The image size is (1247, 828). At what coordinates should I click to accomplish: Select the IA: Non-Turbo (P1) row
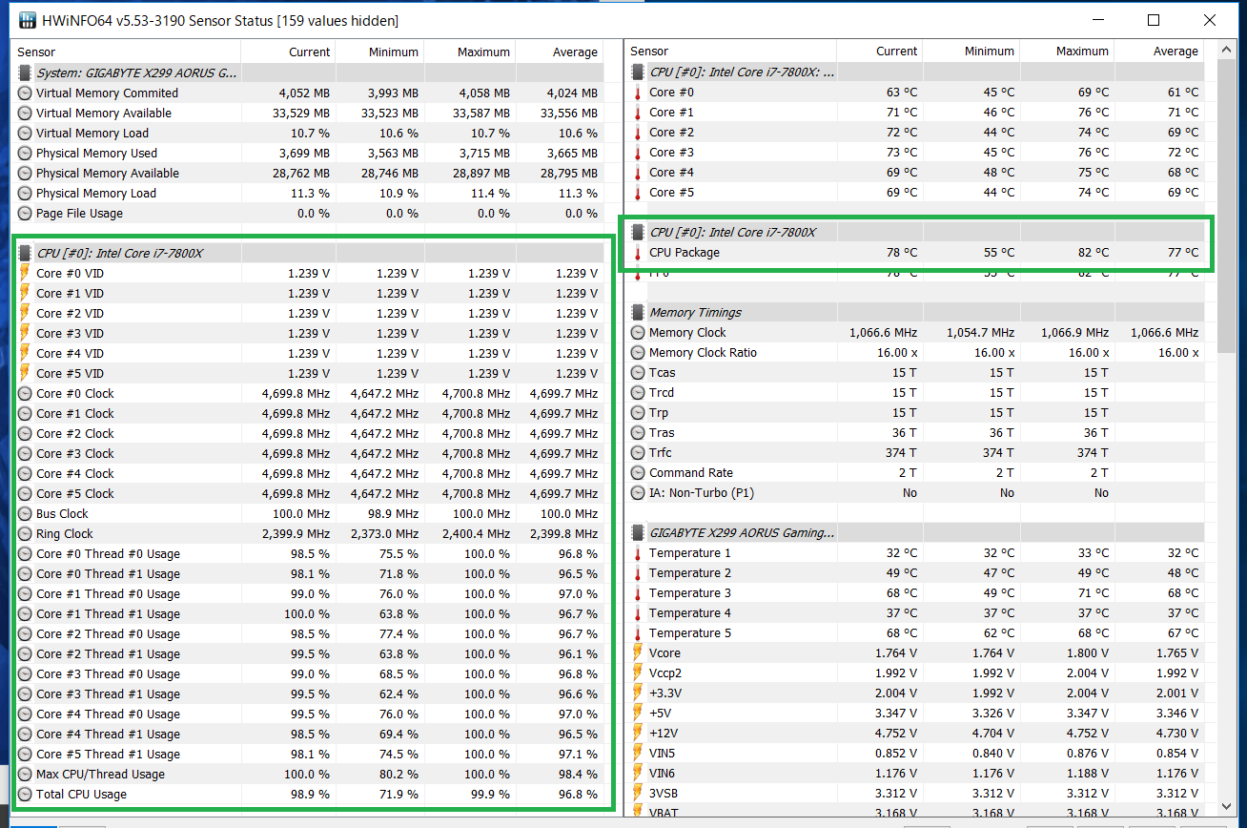coord(915,492)
